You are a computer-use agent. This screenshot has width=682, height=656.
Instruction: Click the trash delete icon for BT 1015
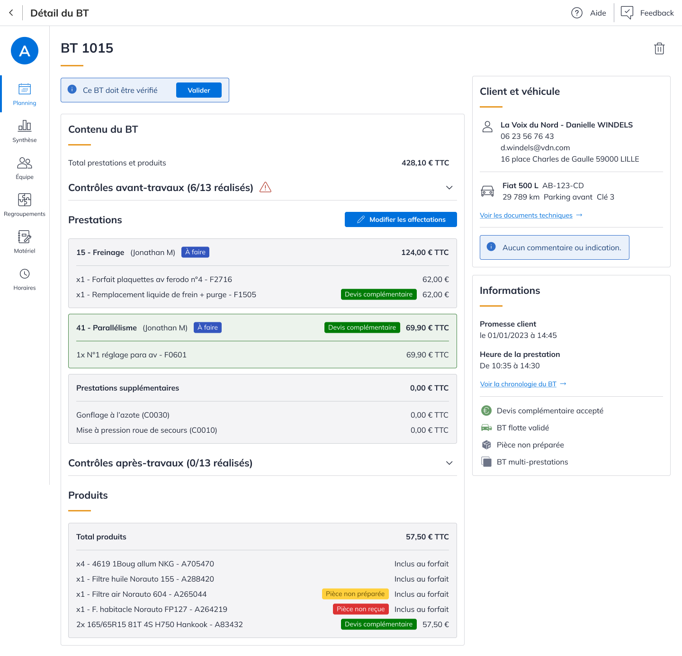pos(659,48)
